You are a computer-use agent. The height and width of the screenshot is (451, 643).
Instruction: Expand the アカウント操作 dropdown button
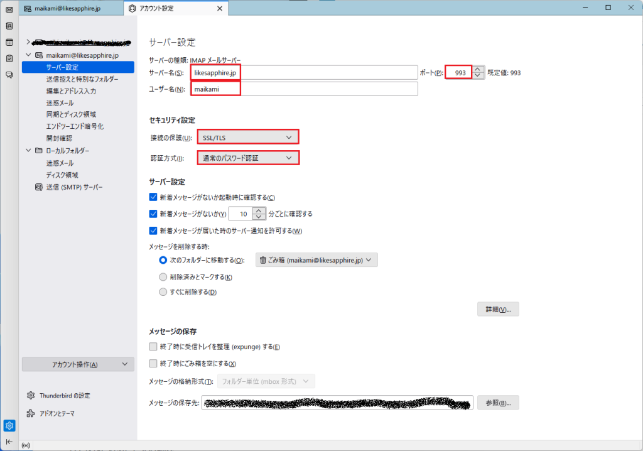pos(78,364)
